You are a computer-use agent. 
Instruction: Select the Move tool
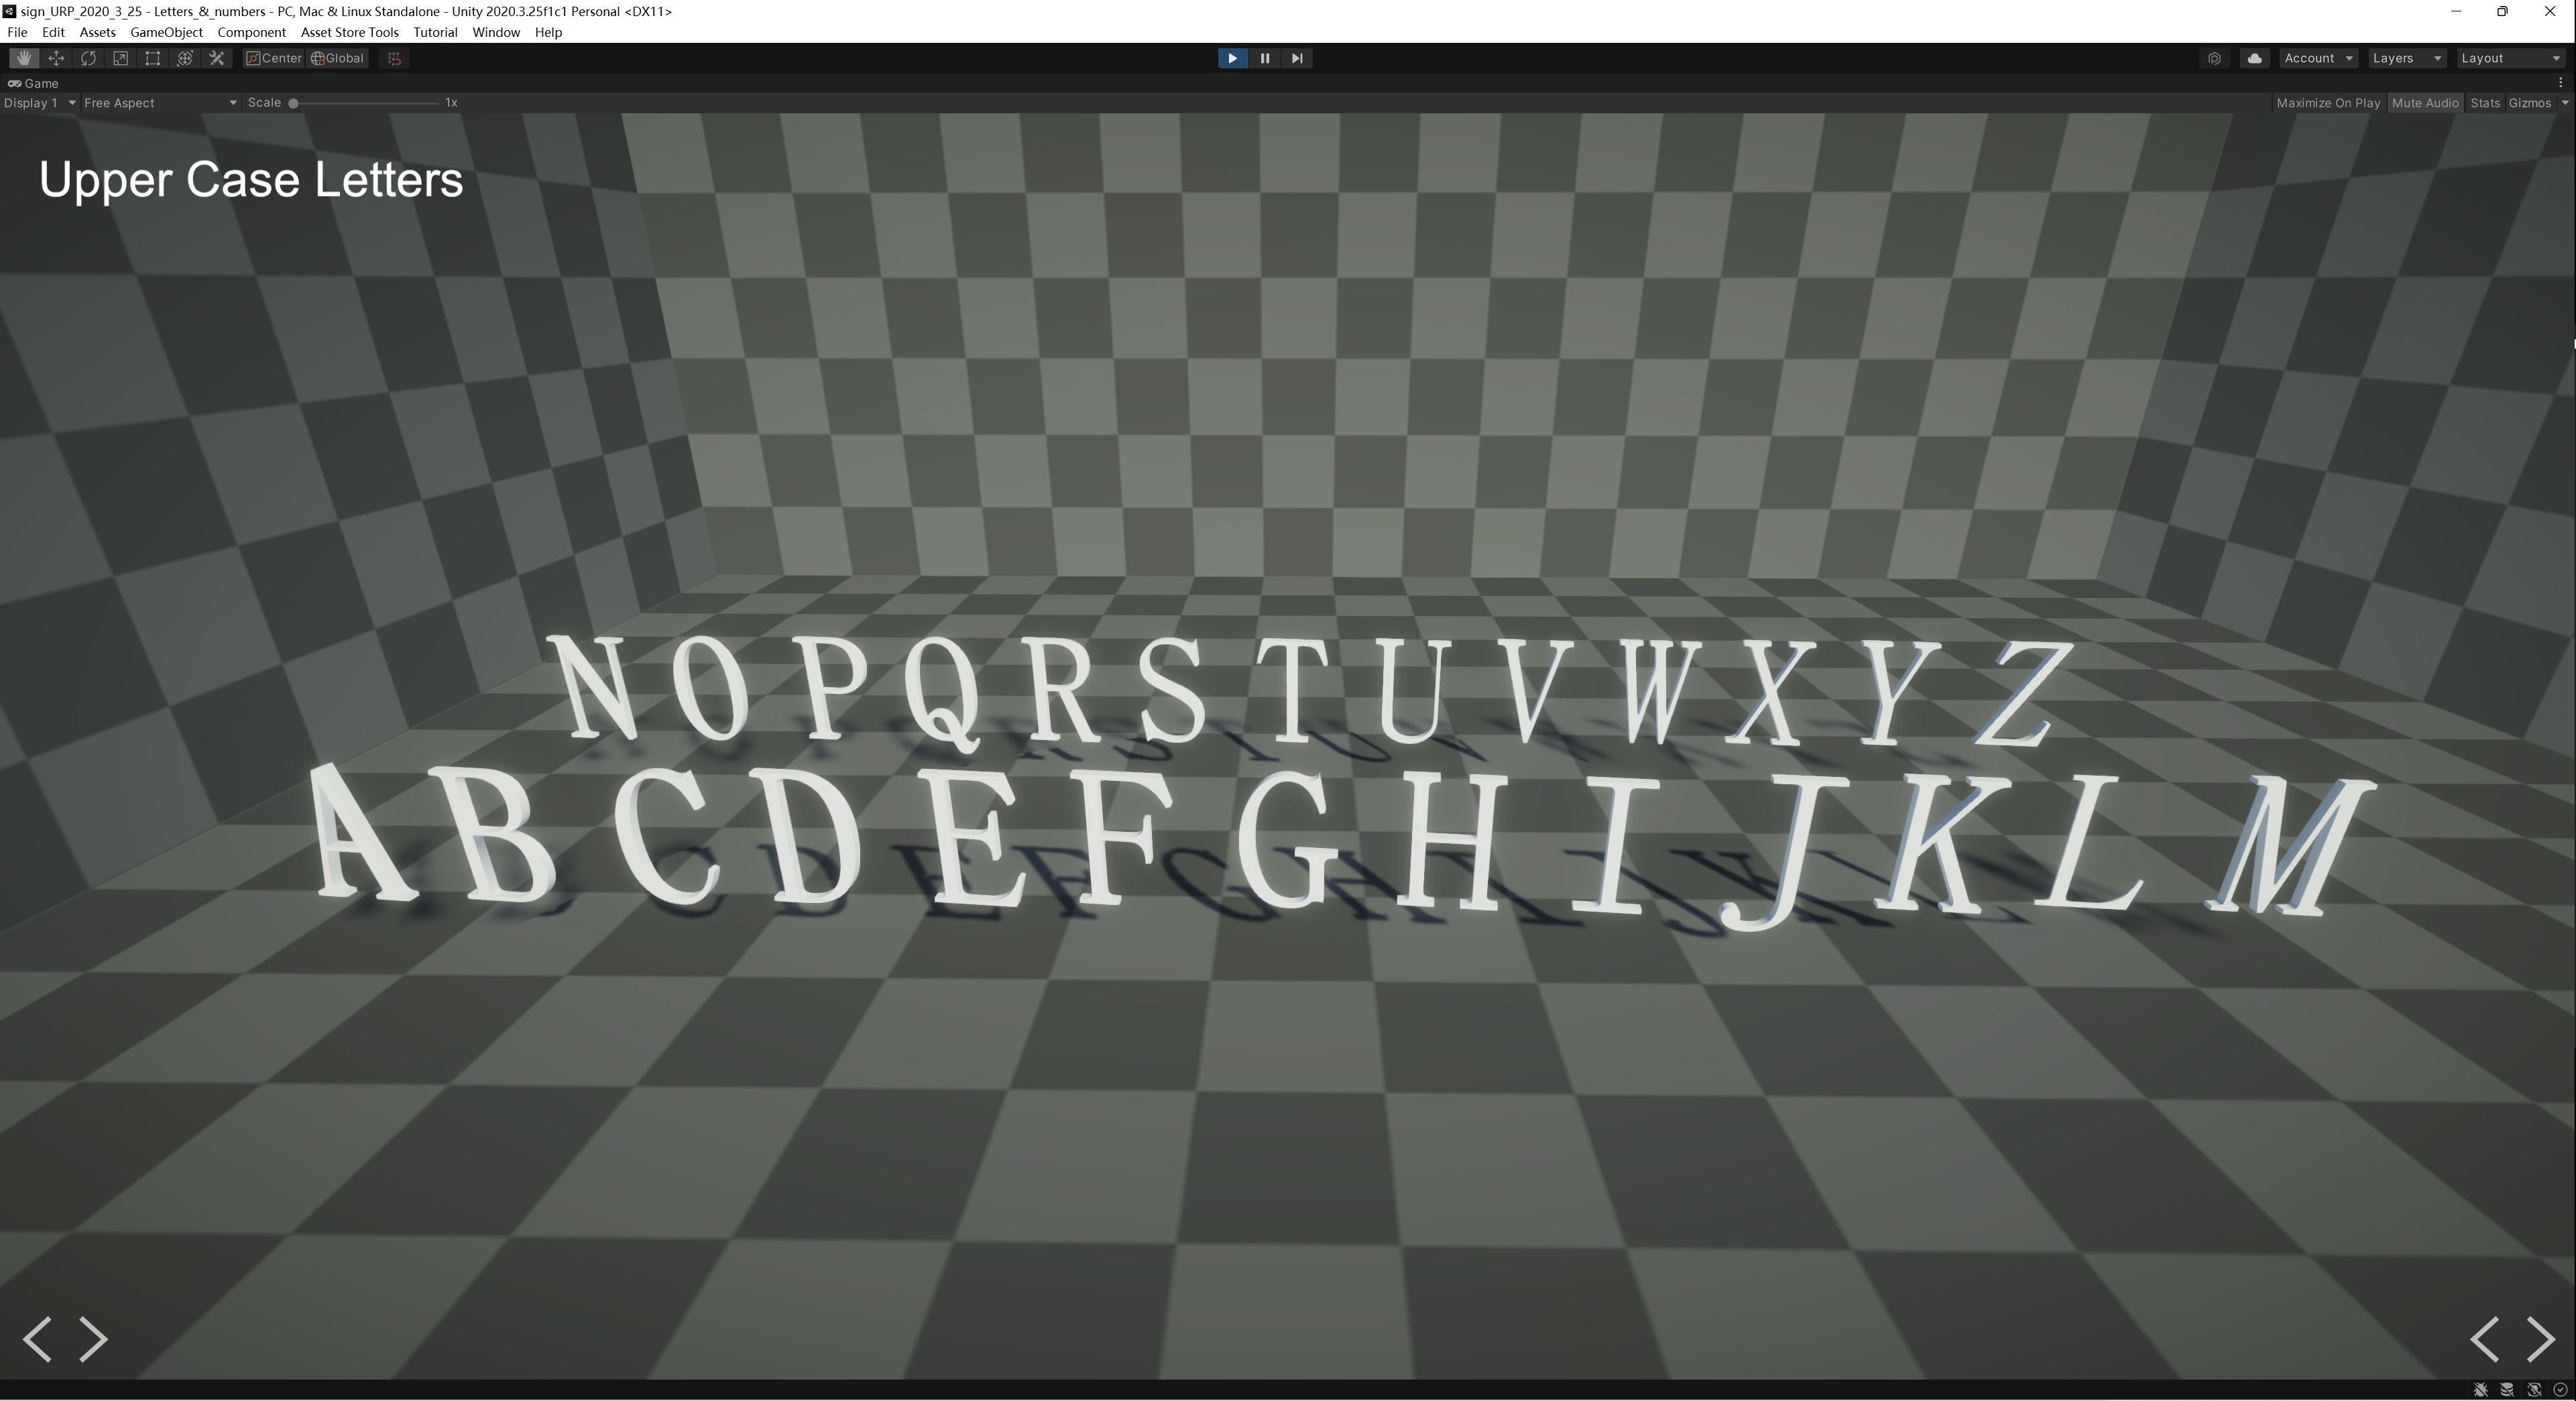click(x=56, y=58)
